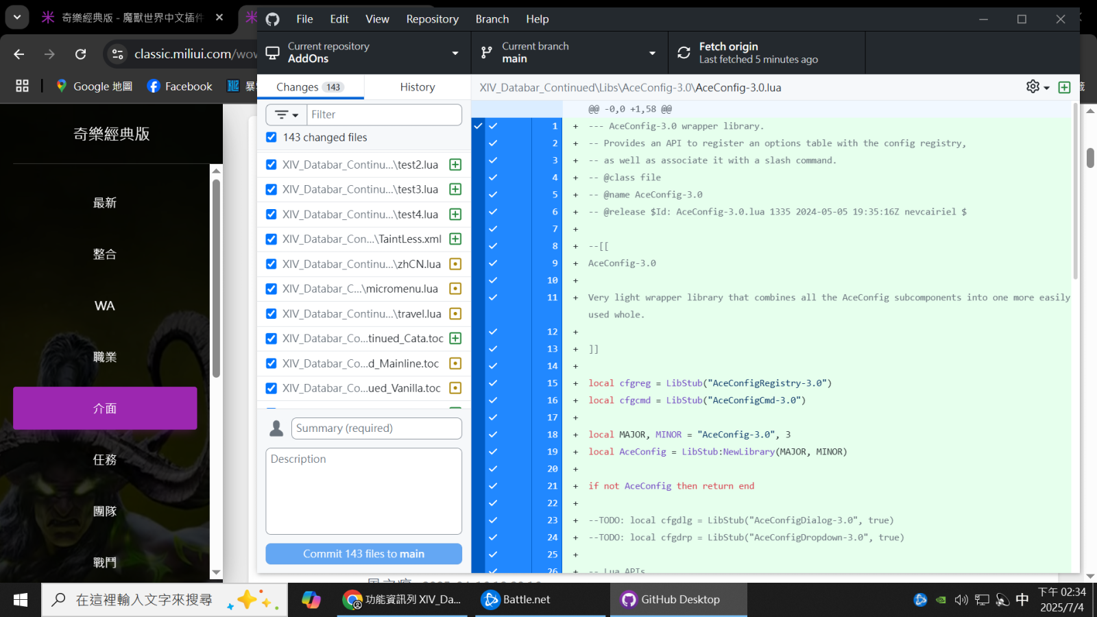Viewport: 1097px width, 617px height.
Task: Click Commit 143 files to main
Action: (363, 554)
